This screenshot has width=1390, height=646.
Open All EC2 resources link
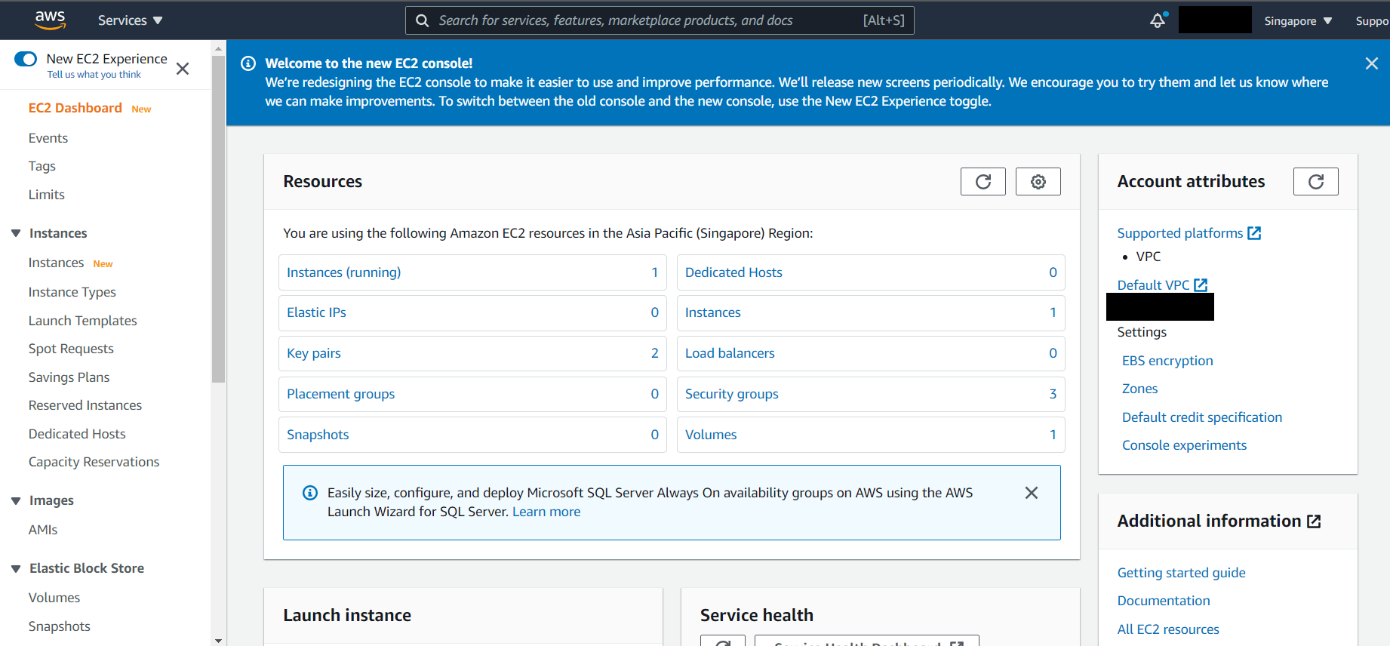1168,629
